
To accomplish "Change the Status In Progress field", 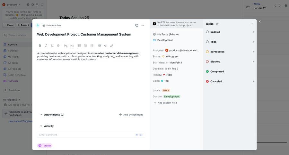I will [x=170, y=56].
